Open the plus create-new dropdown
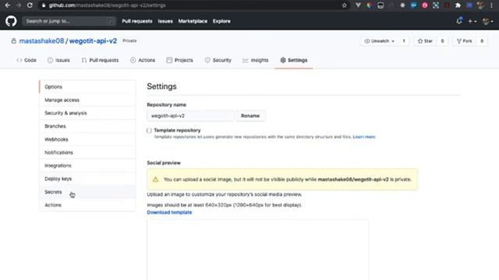This screenshot has height=280, width=499. [x=472, y=21]
